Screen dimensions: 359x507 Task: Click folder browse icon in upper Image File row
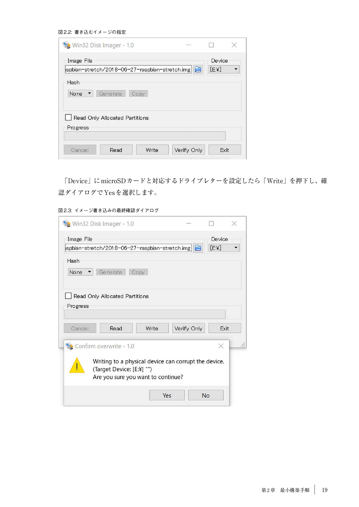[x=198, y=69]
